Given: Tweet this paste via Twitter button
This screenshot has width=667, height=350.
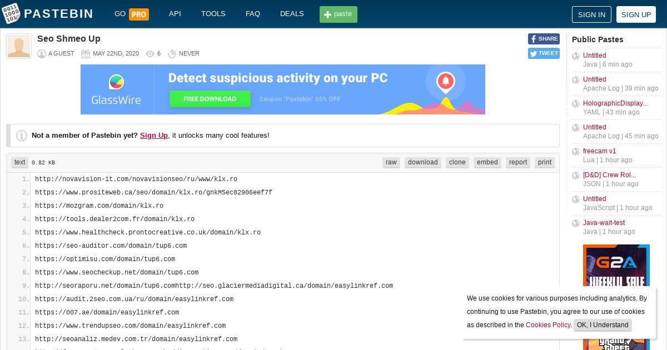Looking at the screenshot, I should pyautogui.click(x=544, y=53).
